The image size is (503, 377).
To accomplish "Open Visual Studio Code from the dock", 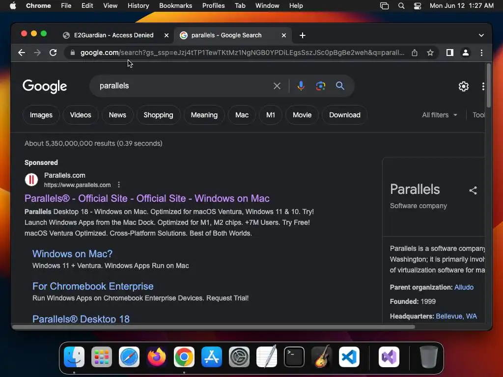I will (349, 357).
